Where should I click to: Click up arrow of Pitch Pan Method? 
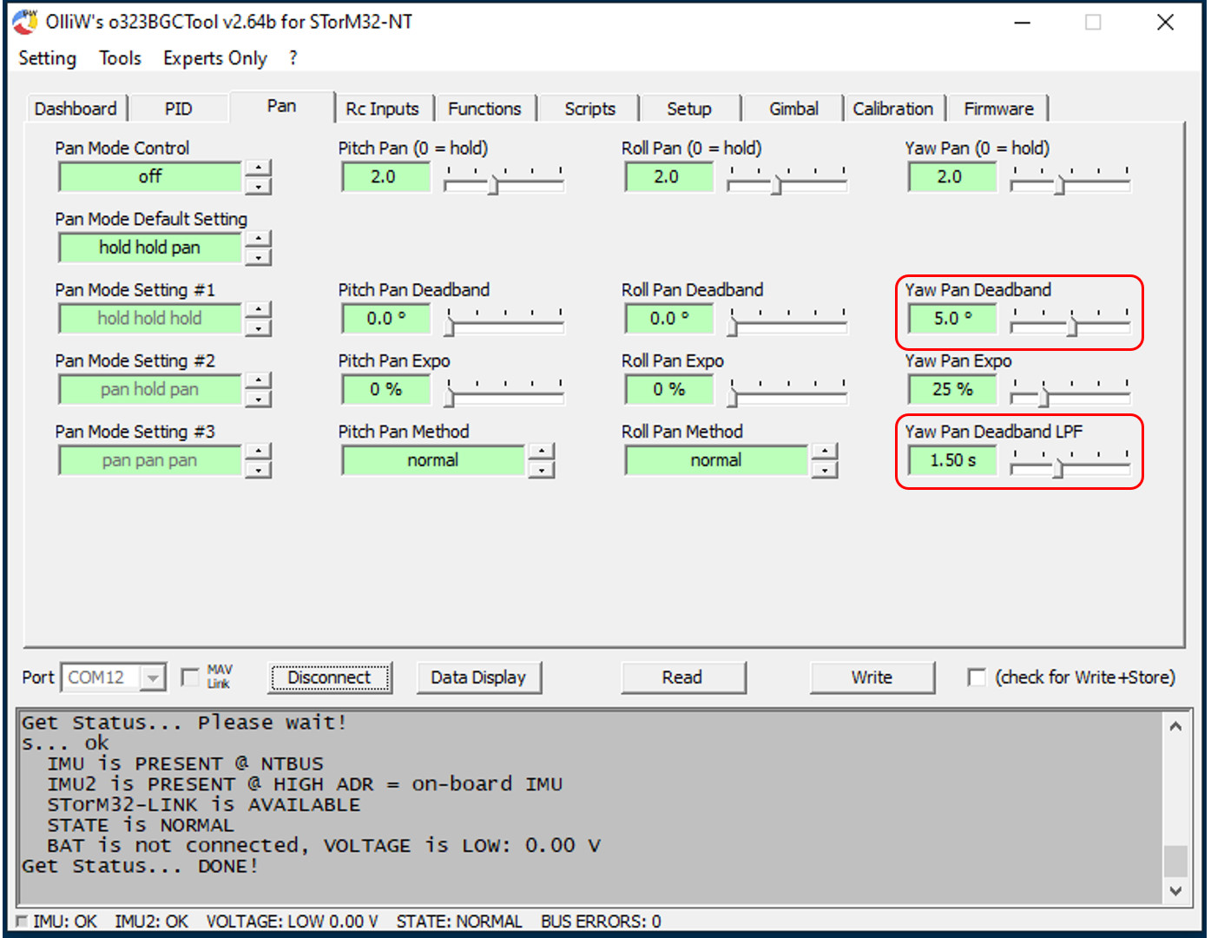coord(542,451)
